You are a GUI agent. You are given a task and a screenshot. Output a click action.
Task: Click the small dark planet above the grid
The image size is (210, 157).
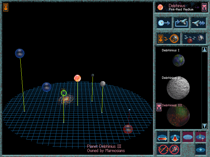point(93,75)
